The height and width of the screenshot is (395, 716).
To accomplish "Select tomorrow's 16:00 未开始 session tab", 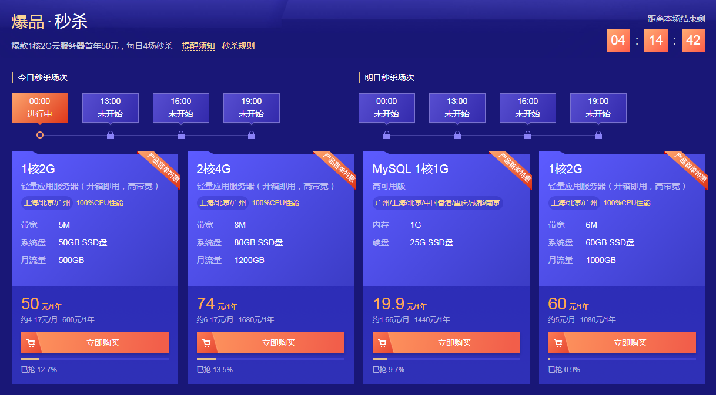I will (528, 108).
